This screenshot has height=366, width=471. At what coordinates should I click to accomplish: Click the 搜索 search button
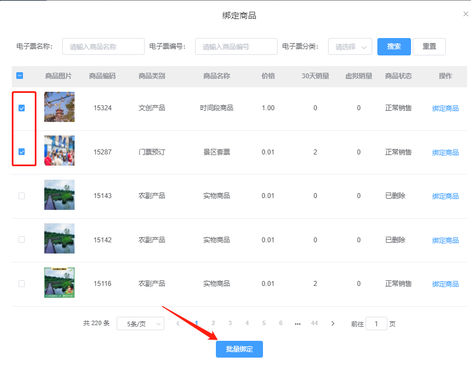click(394, 46)
